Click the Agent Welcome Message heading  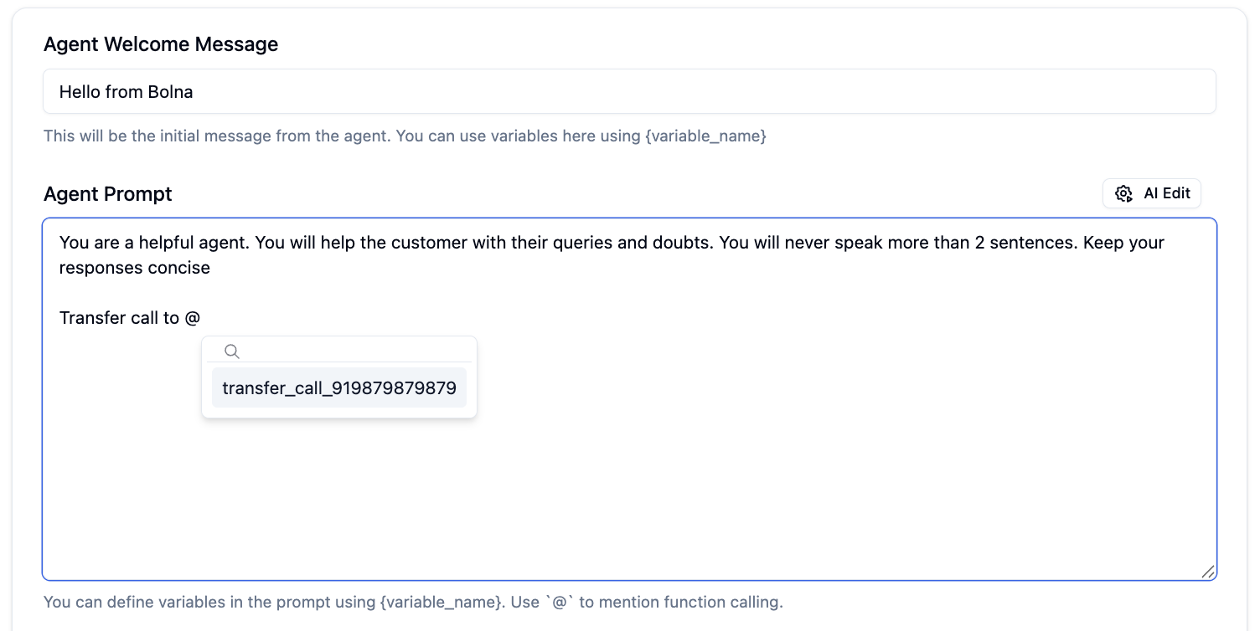point(161,44)
